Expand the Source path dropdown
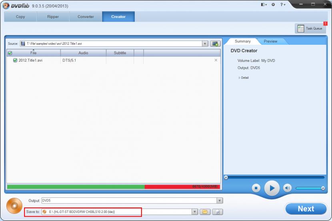The height and width of the screenshot is (221, 332). click(x=205, y=44)
